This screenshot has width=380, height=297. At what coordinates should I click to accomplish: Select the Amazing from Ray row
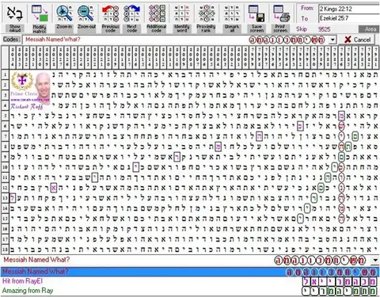pos(190,291)
